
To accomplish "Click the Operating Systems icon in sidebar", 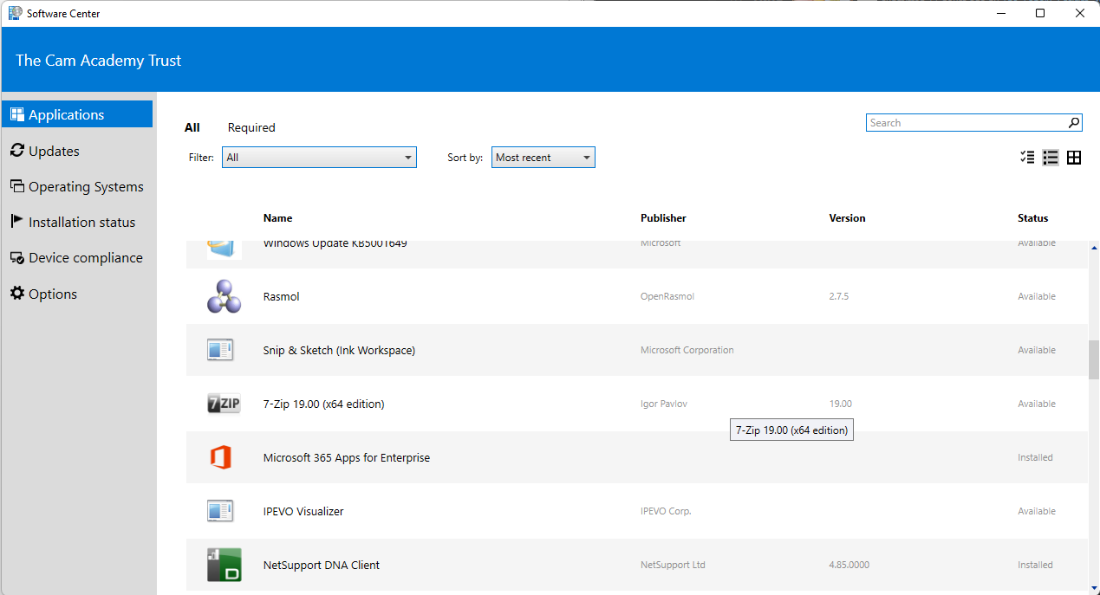I will tap(17, 186).
